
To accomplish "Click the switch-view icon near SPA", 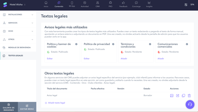I will (x=186, y=5).
